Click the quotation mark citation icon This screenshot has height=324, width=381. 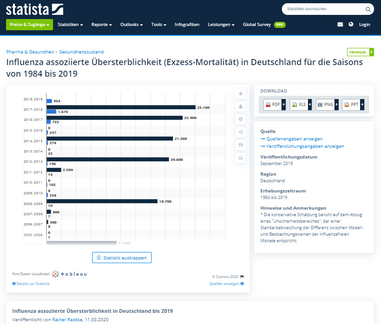tap(241, 145)
